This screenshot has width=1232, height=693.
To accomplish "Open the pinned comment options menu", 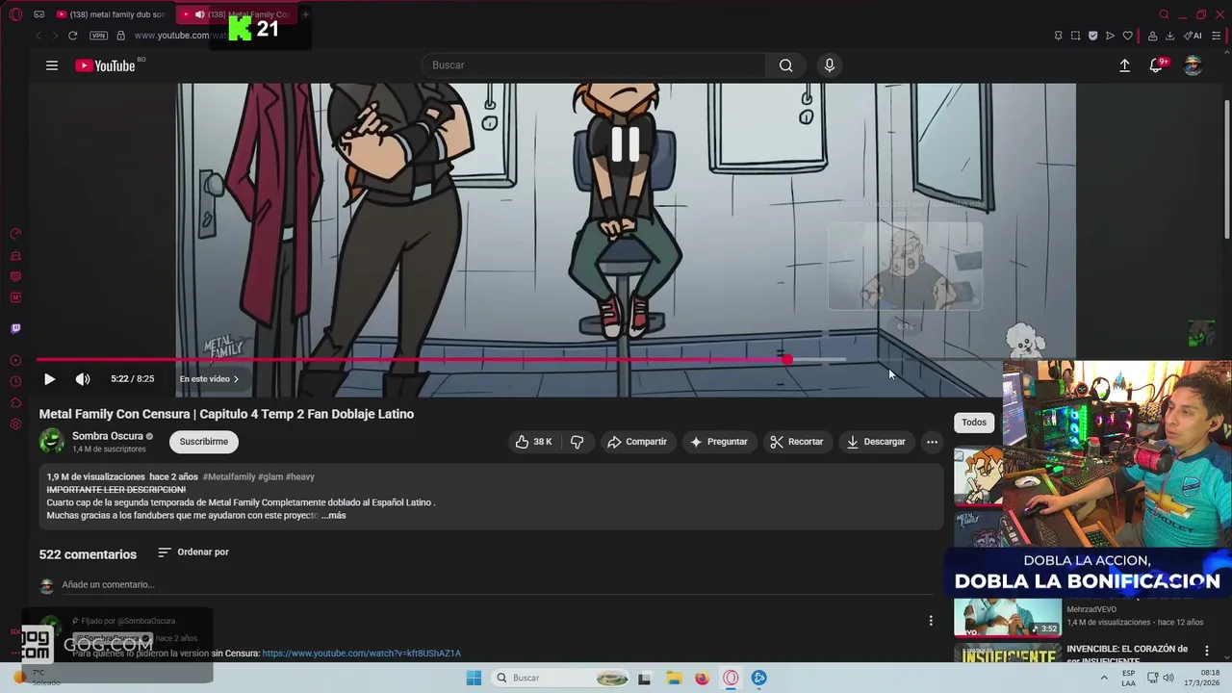I will point(931,621).
